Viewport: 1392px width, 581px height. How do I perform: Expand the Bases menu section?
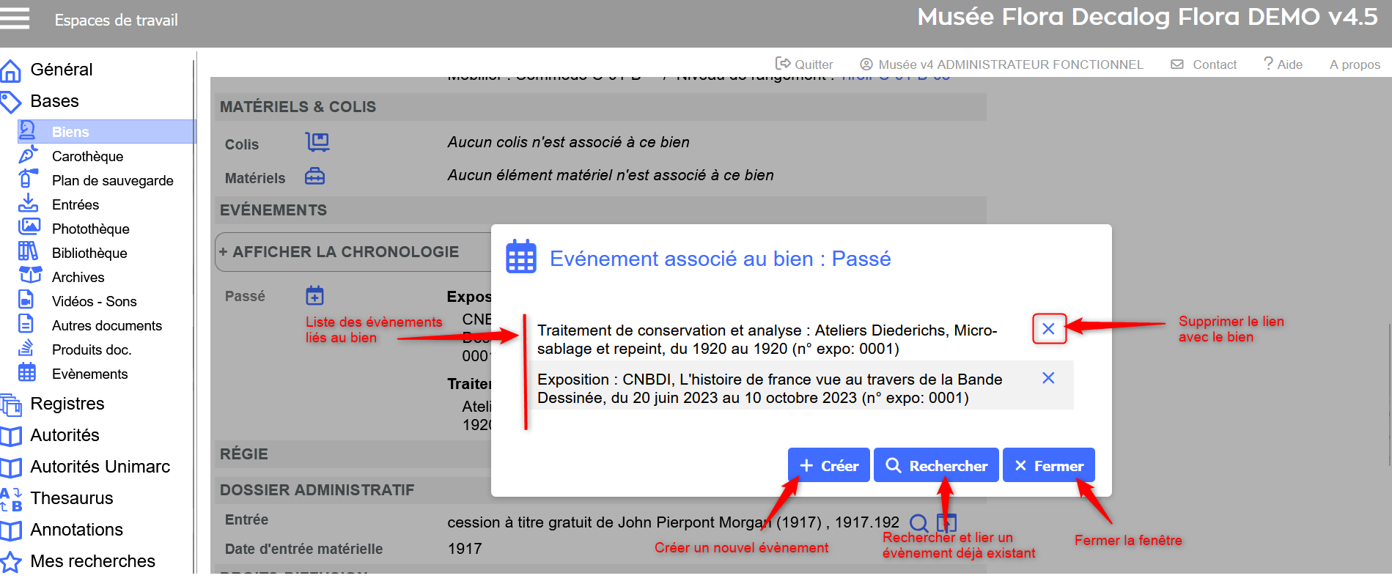[x=54, y=101]
